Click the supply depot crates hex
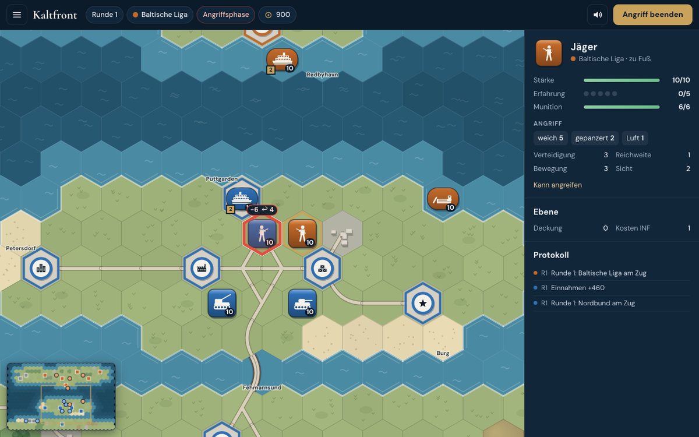 [322, 268]
